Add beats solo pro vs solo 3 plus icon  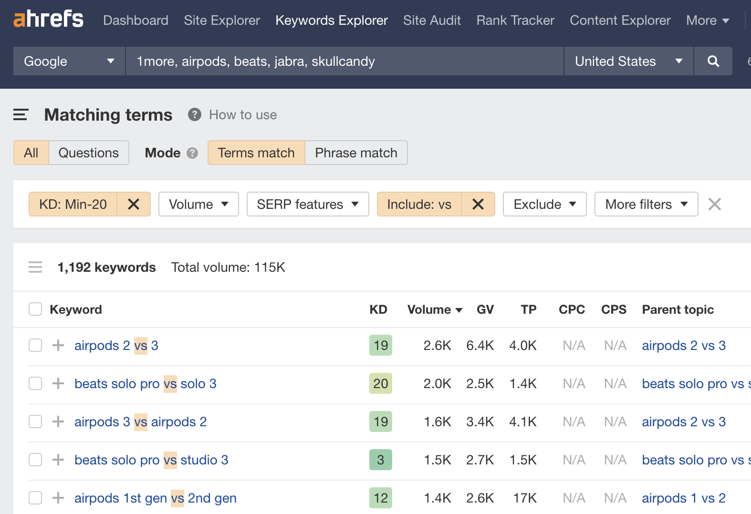tap(58, 383)
